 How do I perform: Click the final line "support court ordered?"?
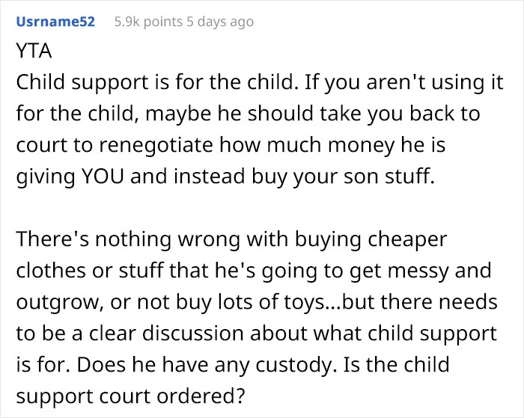[x=131, y=396]
